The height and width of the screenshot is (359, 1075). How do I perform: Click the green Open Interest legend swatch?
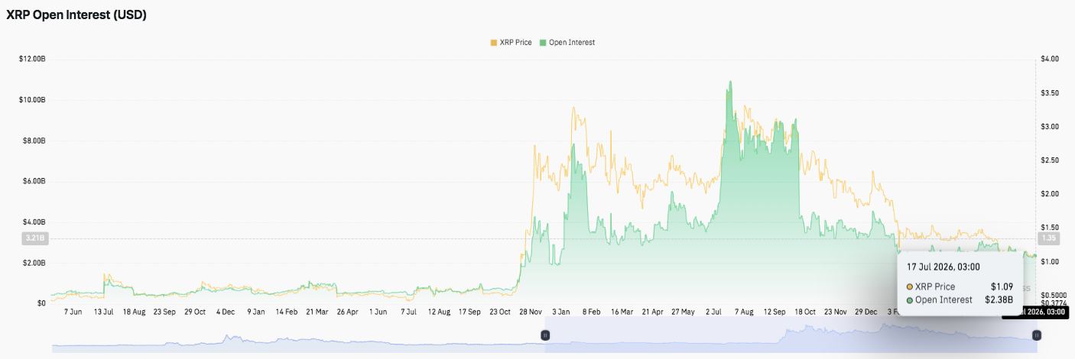coord(543,43)
